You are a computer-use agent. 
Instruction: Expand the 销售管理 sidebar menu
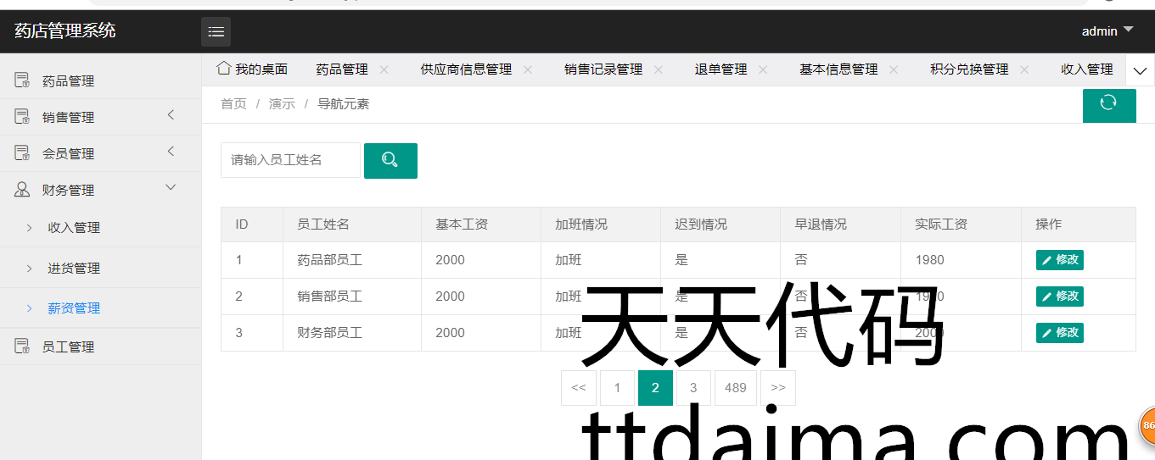coord(171,115)
